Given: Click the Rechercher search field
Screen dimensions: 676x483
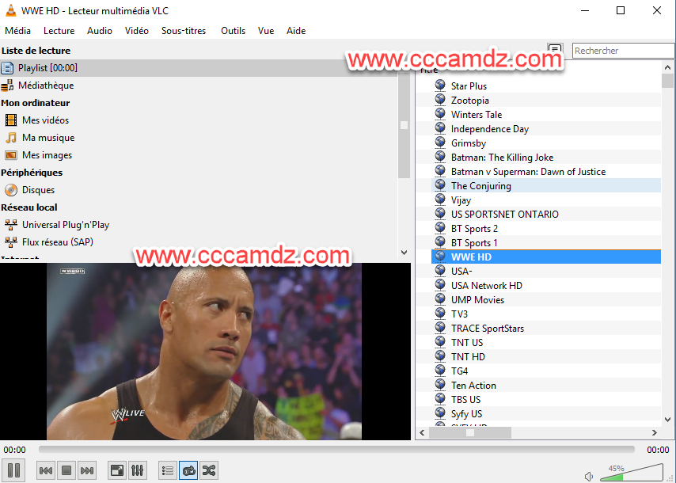Looking at the screenshot, I should pos(622,51).
